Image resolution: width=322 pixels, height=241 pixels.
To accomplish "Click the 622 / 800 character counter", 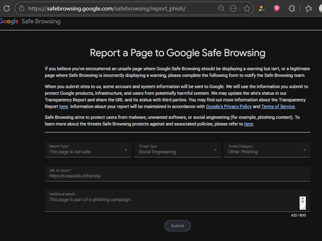I will click(x=298, y=215).
